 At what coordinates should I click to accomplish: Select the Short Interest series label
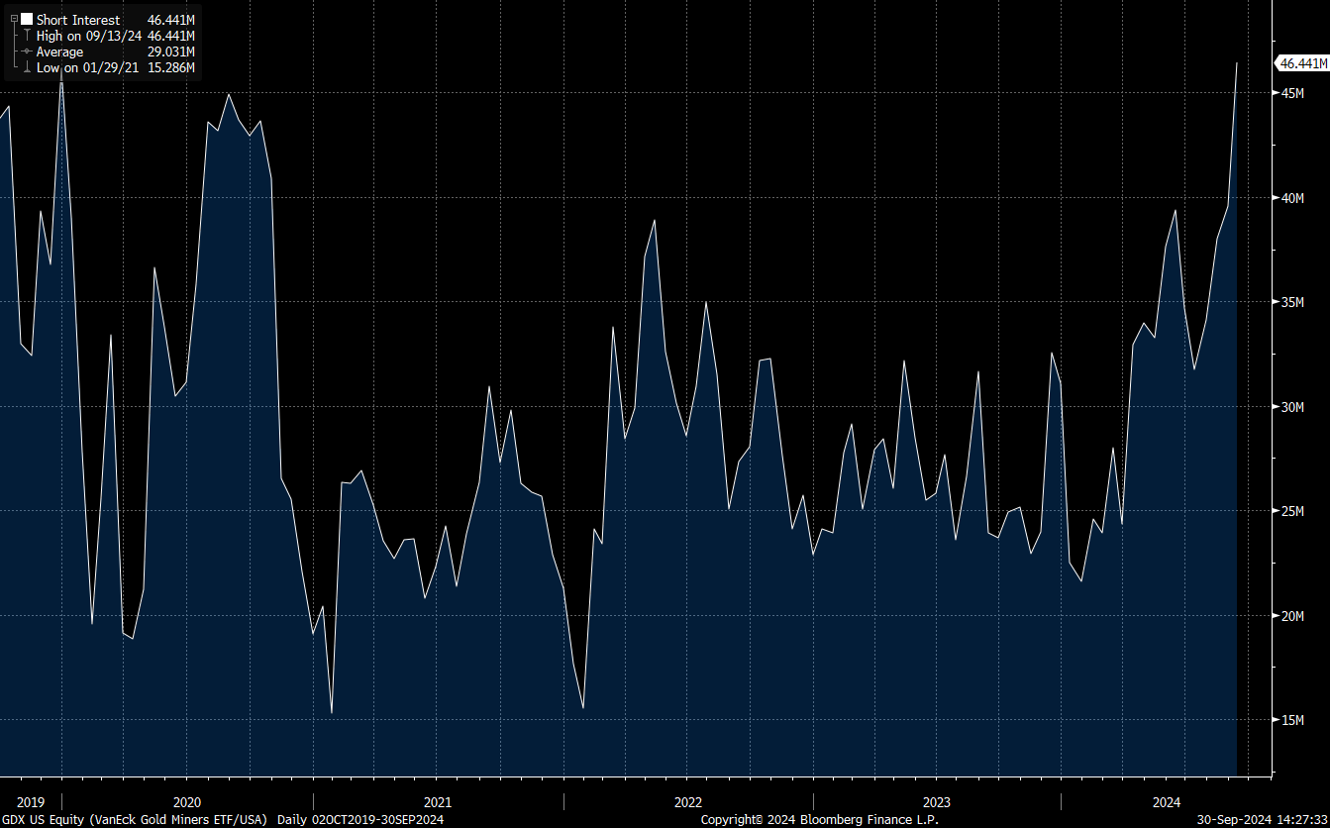pyautogui.click(x=78, y=20)
